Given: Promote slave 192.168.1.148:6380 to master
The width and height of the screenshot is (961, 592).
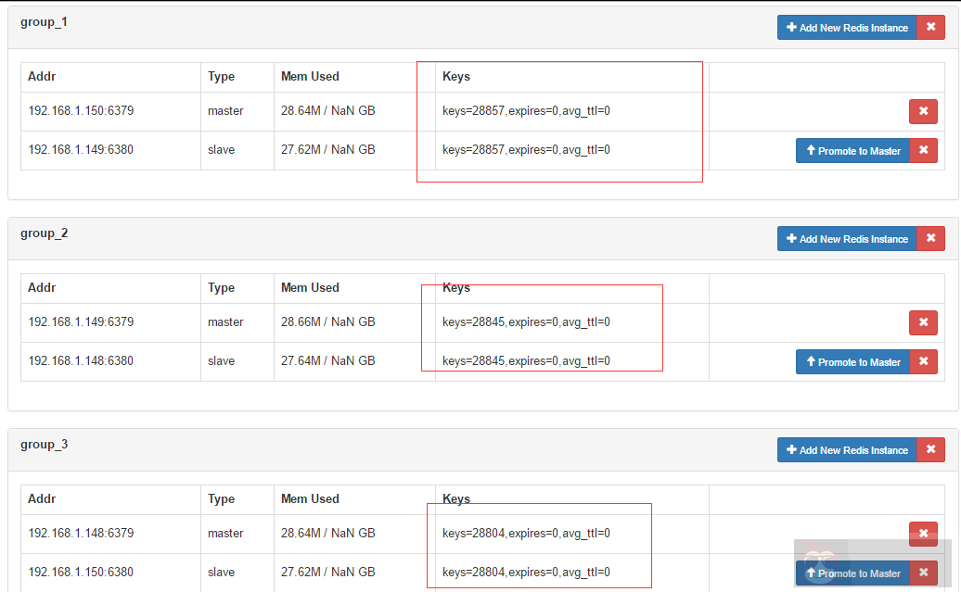Looking at the screenshot, I should click(852, 361).
